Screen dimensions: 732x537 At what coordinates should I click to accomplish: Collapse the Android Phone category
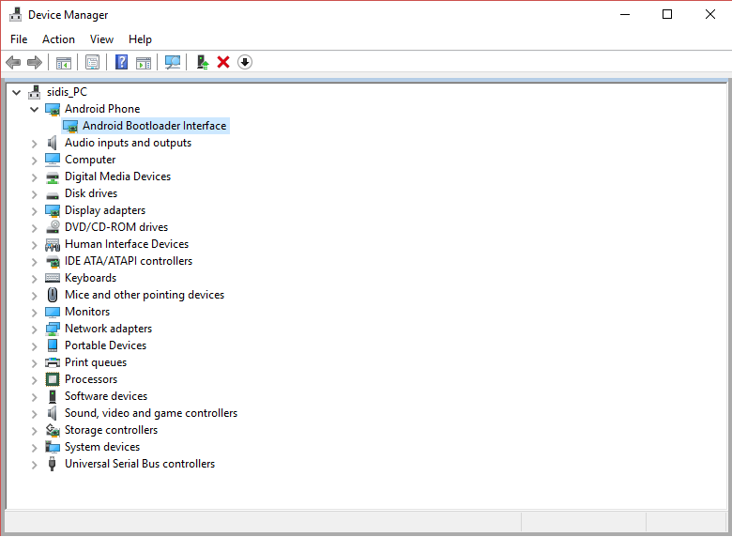(35, 109)
